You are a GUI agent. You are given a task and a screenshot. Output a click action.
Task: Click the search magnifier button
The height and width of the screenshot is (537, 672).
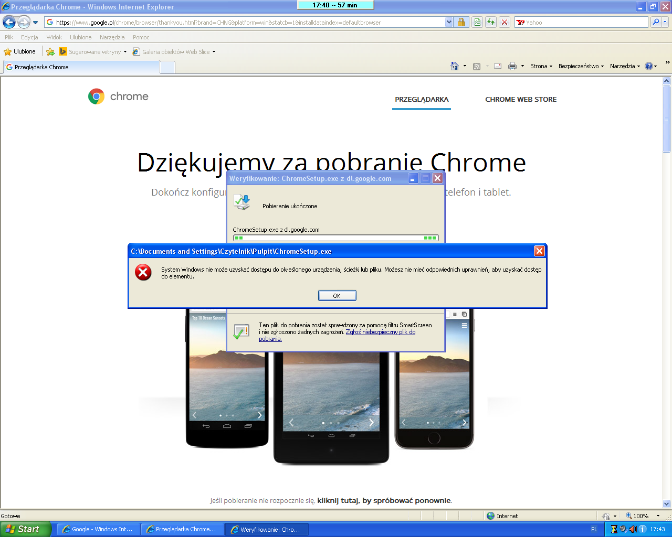click(656, 22)
